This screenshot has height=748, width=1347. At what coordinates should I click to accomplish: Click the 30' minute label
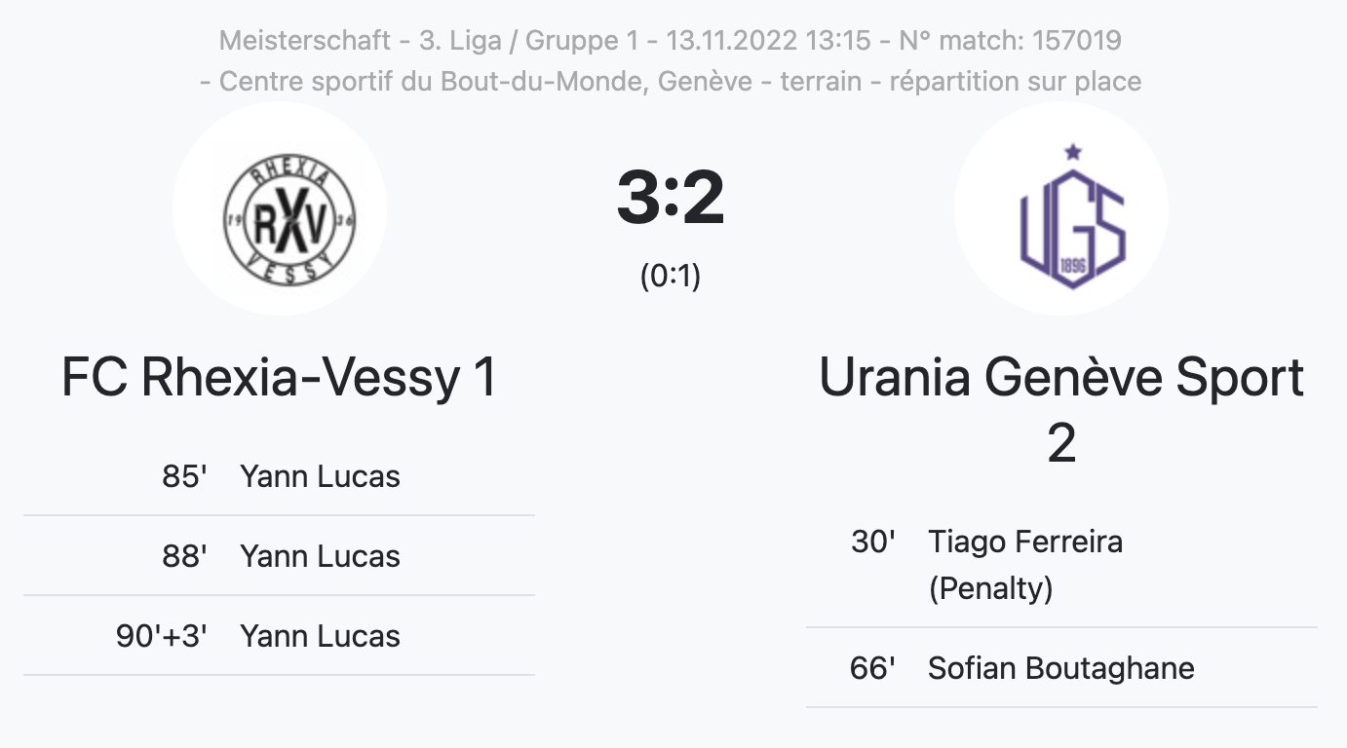(873, 541)
